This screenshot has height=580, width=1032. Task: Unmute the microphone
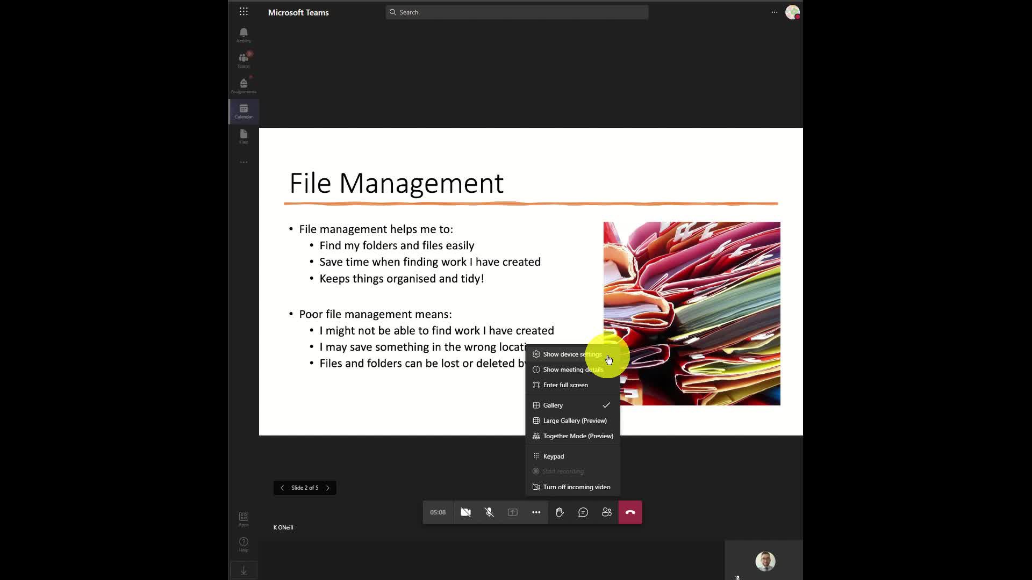click(489, 512)
